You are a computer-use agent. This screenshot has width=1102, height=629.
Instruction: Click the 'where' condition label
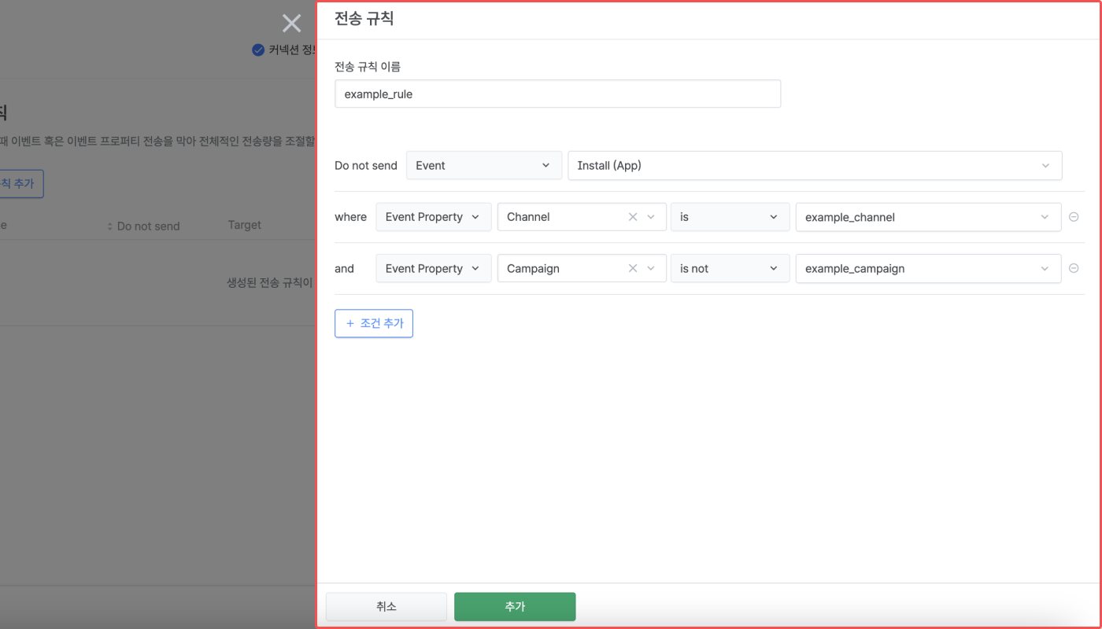pyautogui.click(x=351, y=217)
